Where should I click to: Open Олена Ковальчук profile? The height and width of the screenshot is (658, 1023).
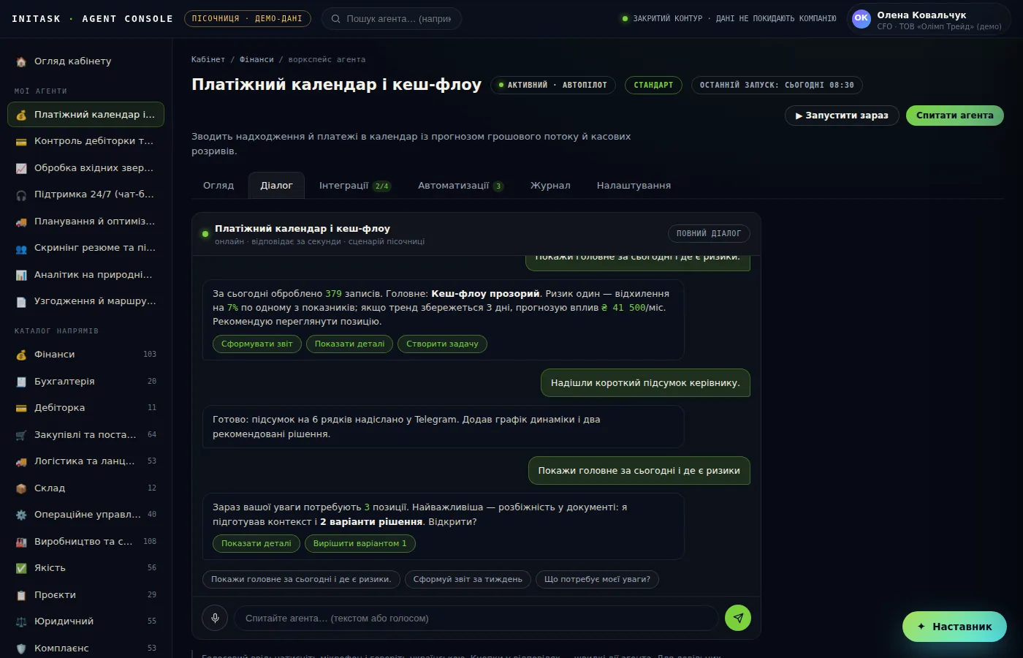(x=928, y=20)
